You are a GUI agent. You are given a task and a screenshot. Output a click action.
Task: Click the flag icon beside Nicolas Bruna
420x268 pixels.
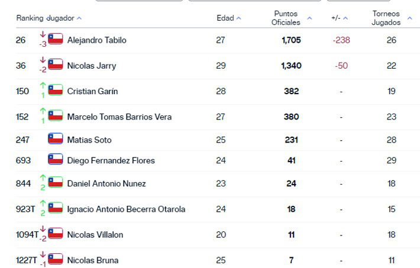[56, 260]
